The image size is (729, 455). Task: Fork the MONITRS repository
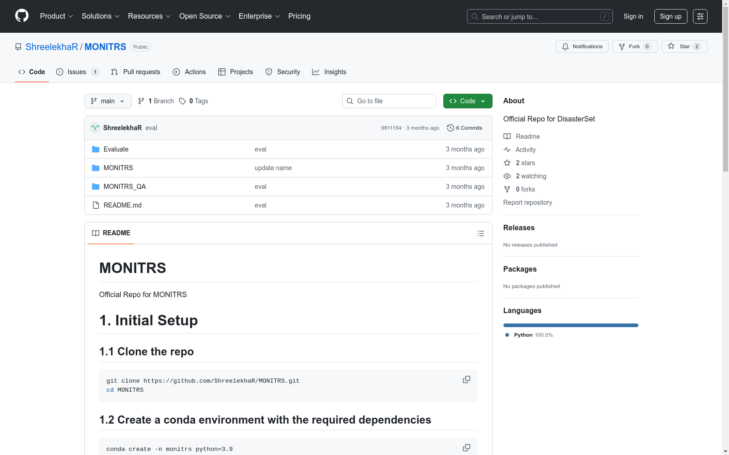[635, 46]
